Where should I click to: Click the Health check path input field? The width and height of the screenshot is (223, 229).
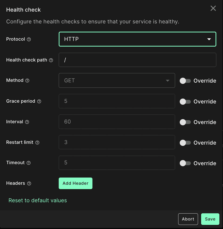coord(137,60)
